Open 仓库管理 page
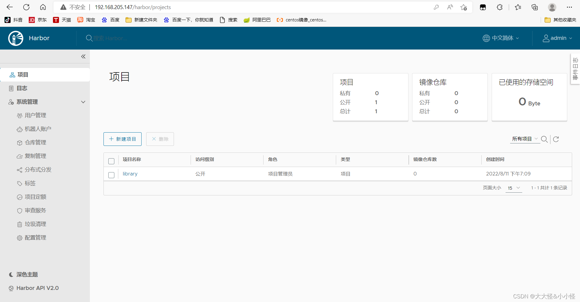The image size is (580, 302). (x=35, y=143)
